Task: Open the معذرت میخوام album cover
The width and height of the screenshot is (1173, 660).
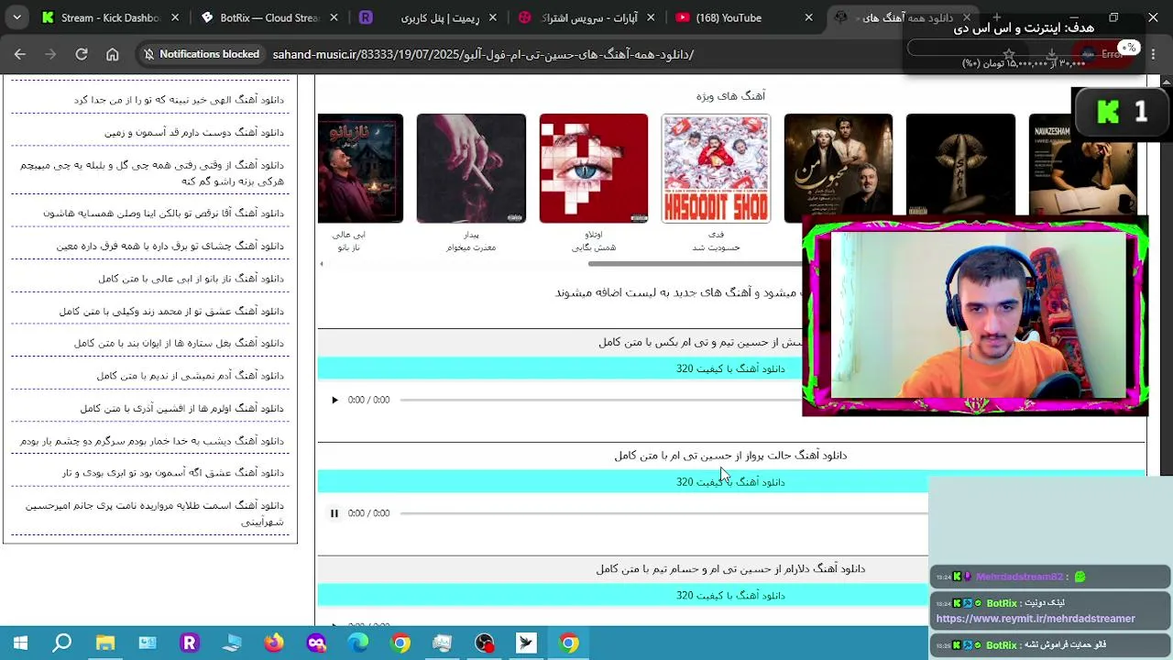Action: click(471, 169)
